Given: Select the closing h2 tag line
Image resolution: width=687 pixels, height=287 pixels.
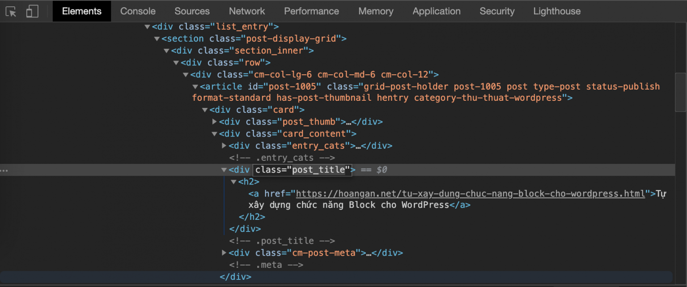Looking at the screenshot, I should 252,217.
